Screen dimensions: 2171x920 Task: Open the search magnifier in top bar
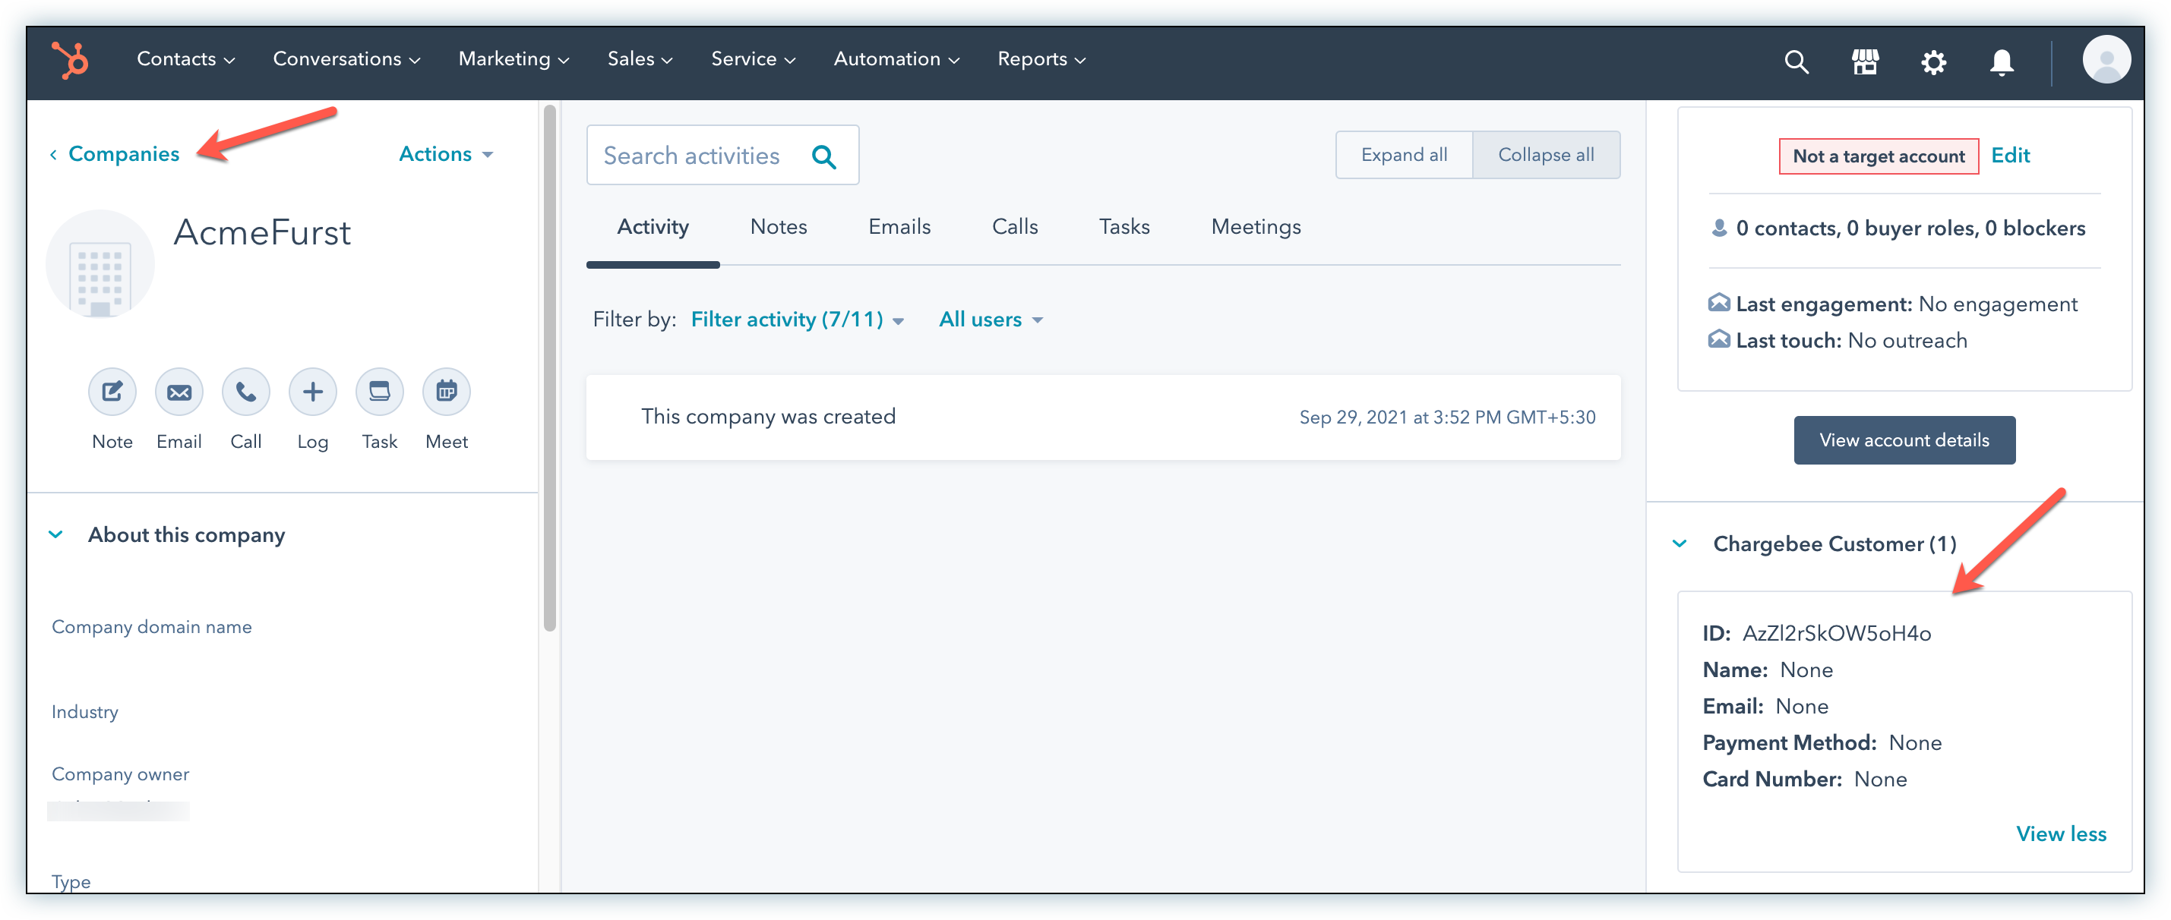coord(1796,61)
